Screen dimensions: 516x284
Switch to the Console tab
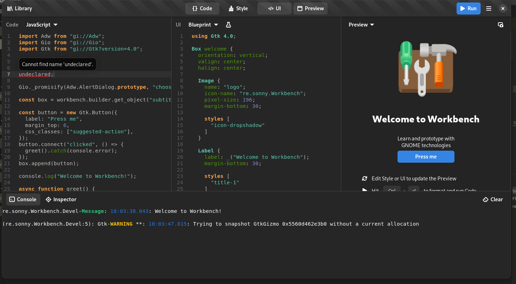pyautogui.click(x=23, y=199)
